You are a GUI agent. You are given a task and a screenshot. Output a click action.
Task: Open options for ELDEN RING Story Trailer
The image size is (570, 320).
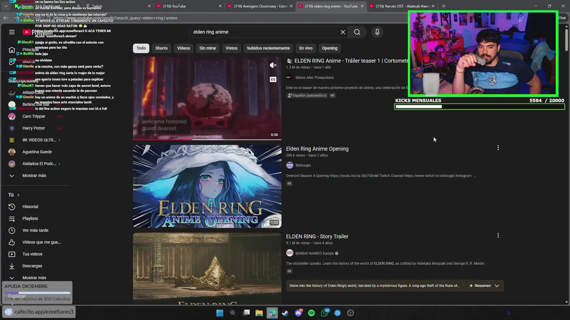click(498, 236)
